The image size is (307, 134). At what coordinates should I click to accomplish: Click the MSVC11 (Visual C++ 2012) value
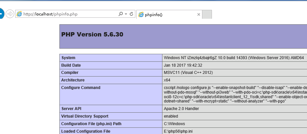coord(188,73)
